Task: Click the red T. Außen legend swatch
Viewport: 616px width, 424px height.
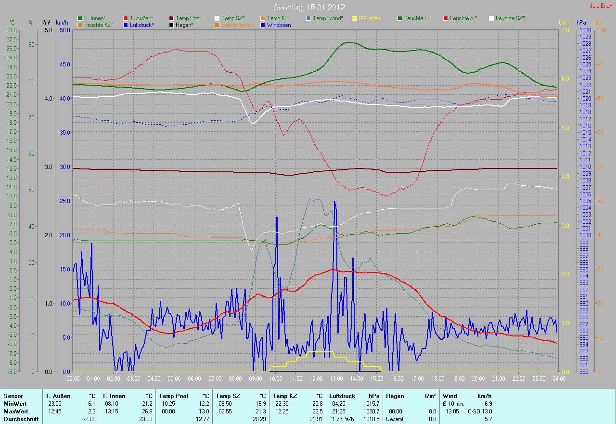Action: click(x=126, y=18)
